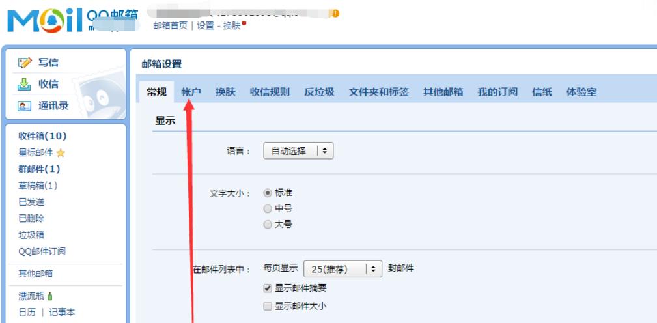
Task: Open 通讯录 contacts
Action: tap(53, 105)
